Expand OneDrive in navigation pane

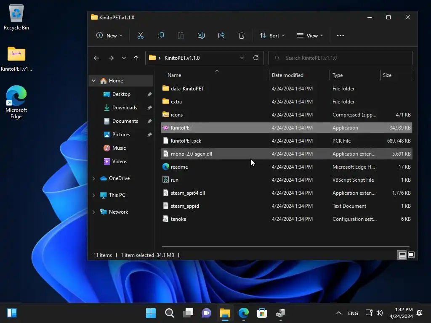coord(94,178)
